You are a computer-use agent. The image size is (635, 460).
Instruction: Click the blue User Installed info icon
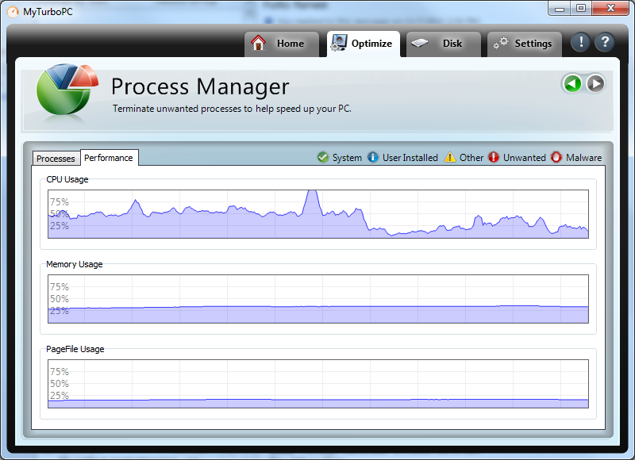pos(372,157)
